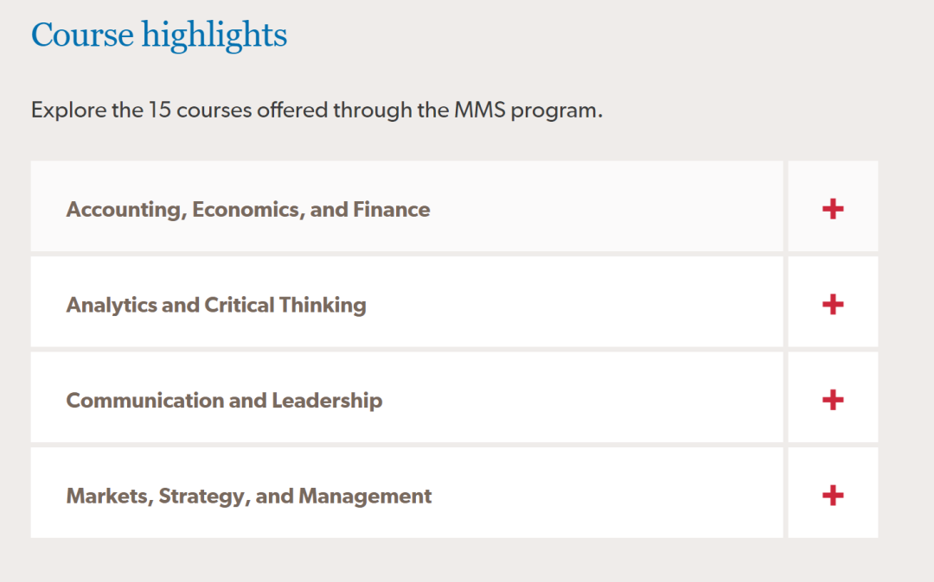
Task: Expand the Accounting, Economics, and Finance section title
Action: (247, 210)
